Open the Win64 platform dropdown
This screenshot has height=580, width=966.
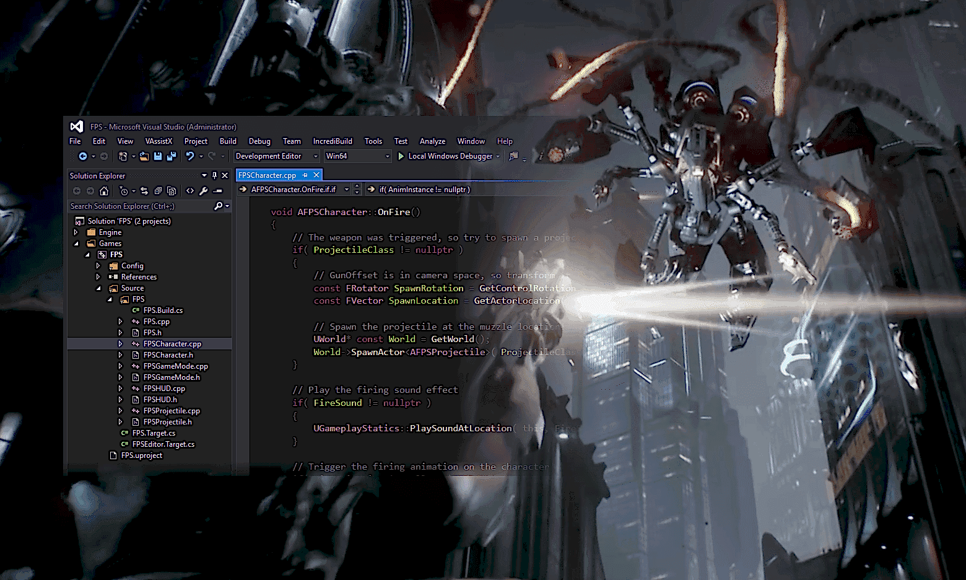358,156
